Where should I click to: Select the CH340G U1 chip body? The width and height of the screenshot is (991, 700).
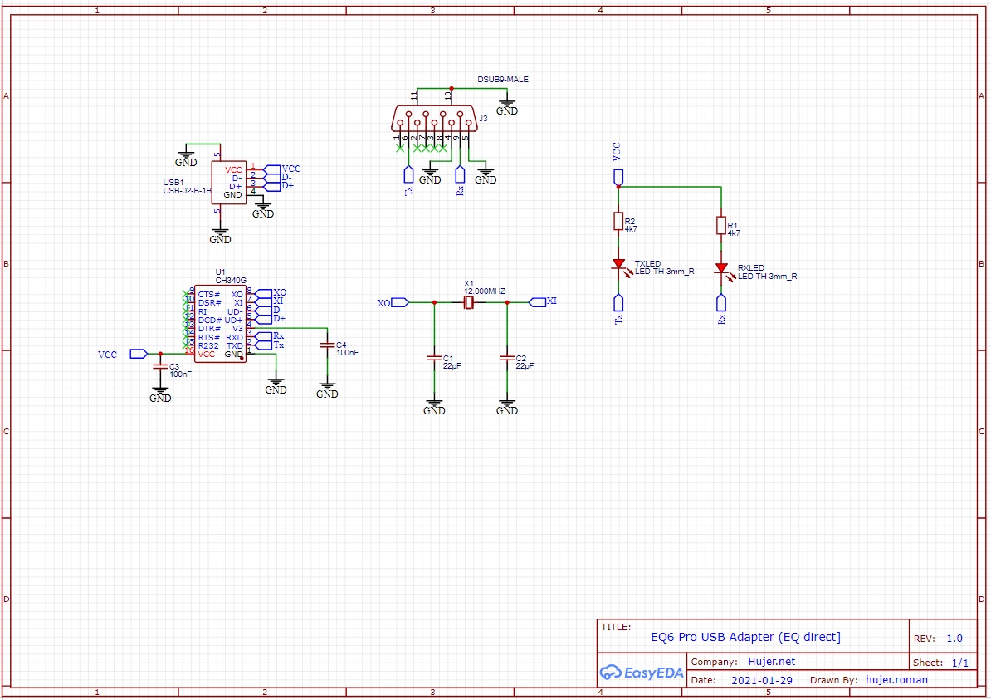[220, 324]
